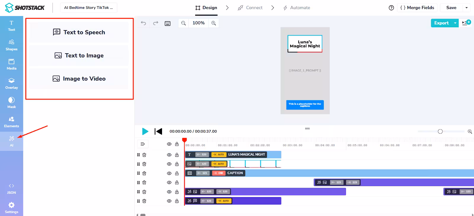Reorder handle of the Caption track

138,173
